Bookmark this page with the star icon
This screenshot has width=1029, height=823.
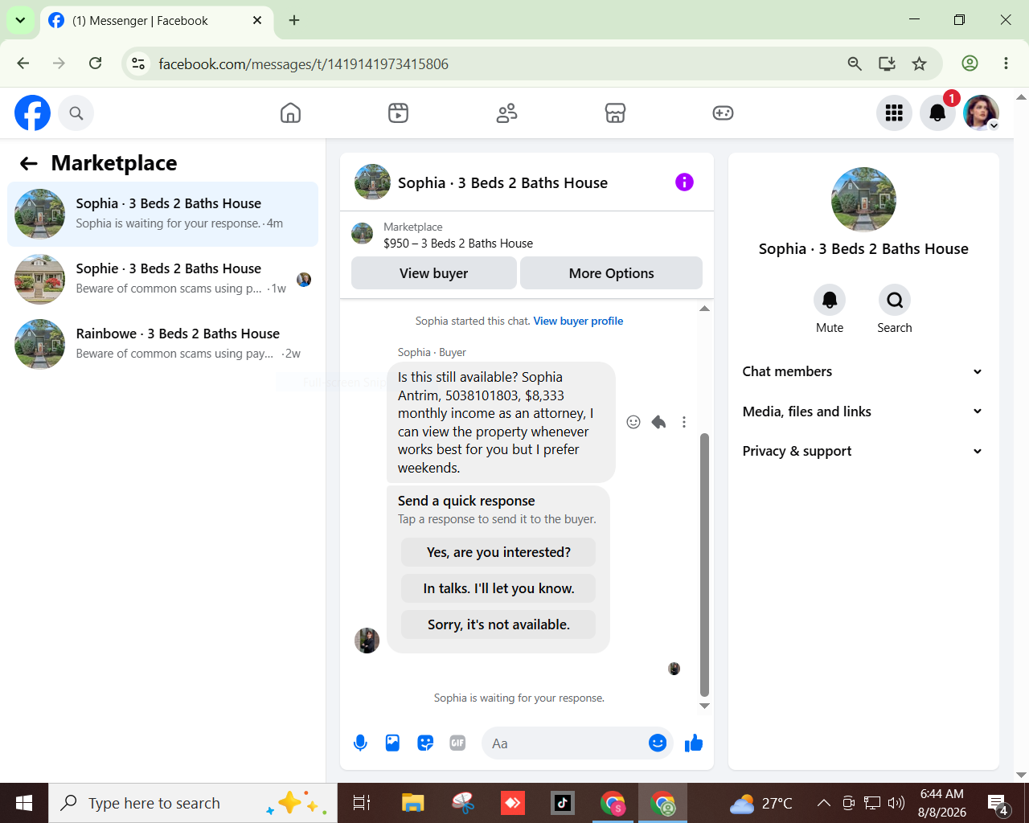coord(920,63)
